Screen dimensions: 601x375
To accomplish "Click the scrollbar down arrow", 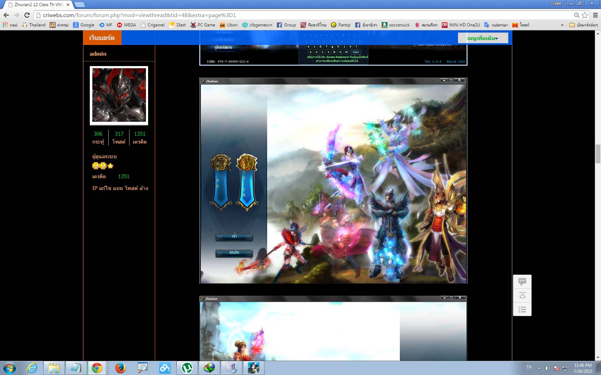I will (x=598, y=357).
